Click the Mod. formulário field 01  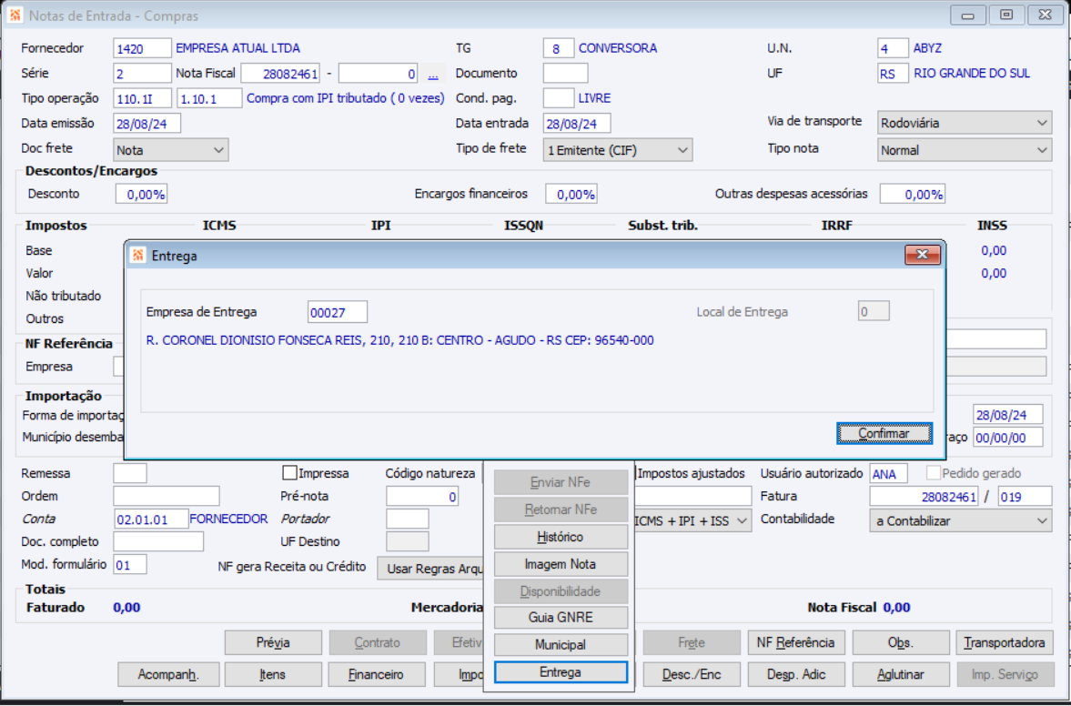coord(130,565)
